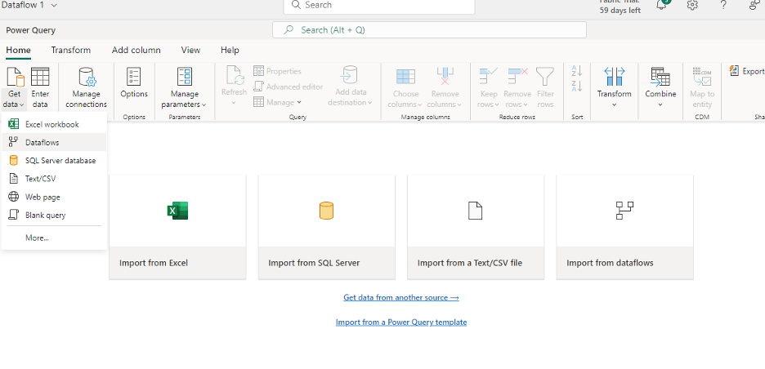Click the Choose columns icon

pos(405,77)
